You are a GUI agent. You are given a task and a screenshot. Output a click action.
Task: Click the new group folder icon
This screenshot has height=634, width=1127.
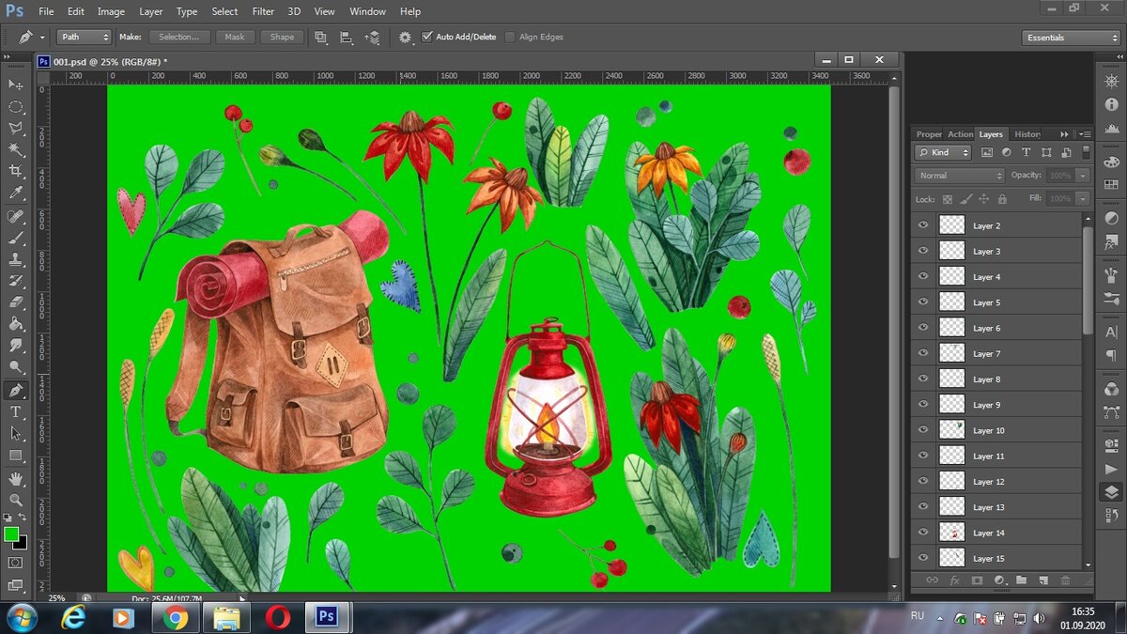point(1021,580)
